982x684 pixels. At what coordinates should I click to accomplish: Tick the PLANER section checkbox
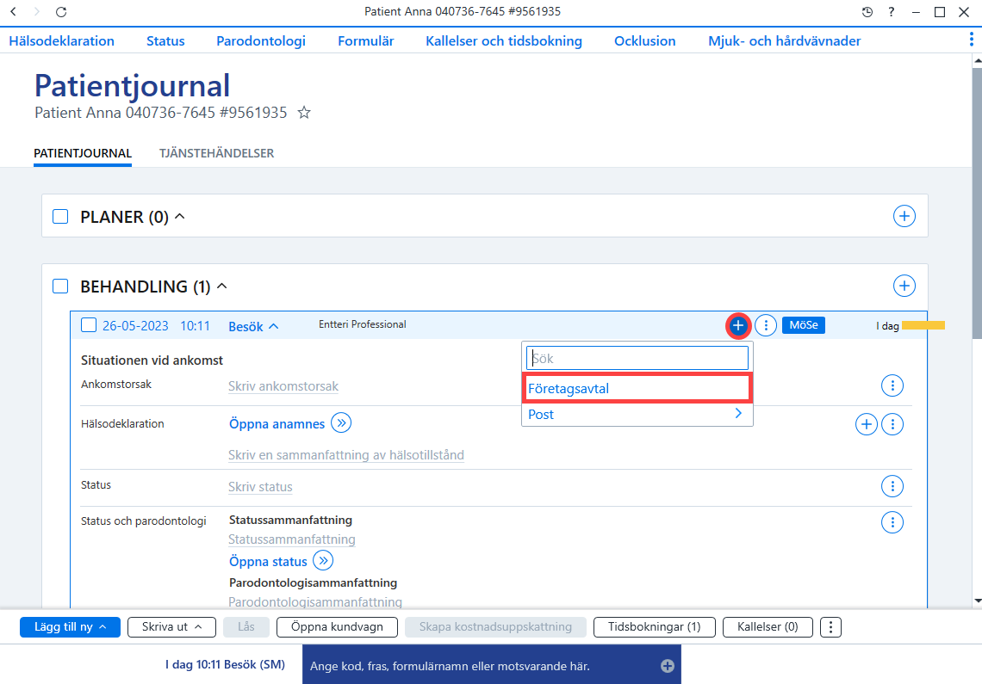tap(60, 217)
